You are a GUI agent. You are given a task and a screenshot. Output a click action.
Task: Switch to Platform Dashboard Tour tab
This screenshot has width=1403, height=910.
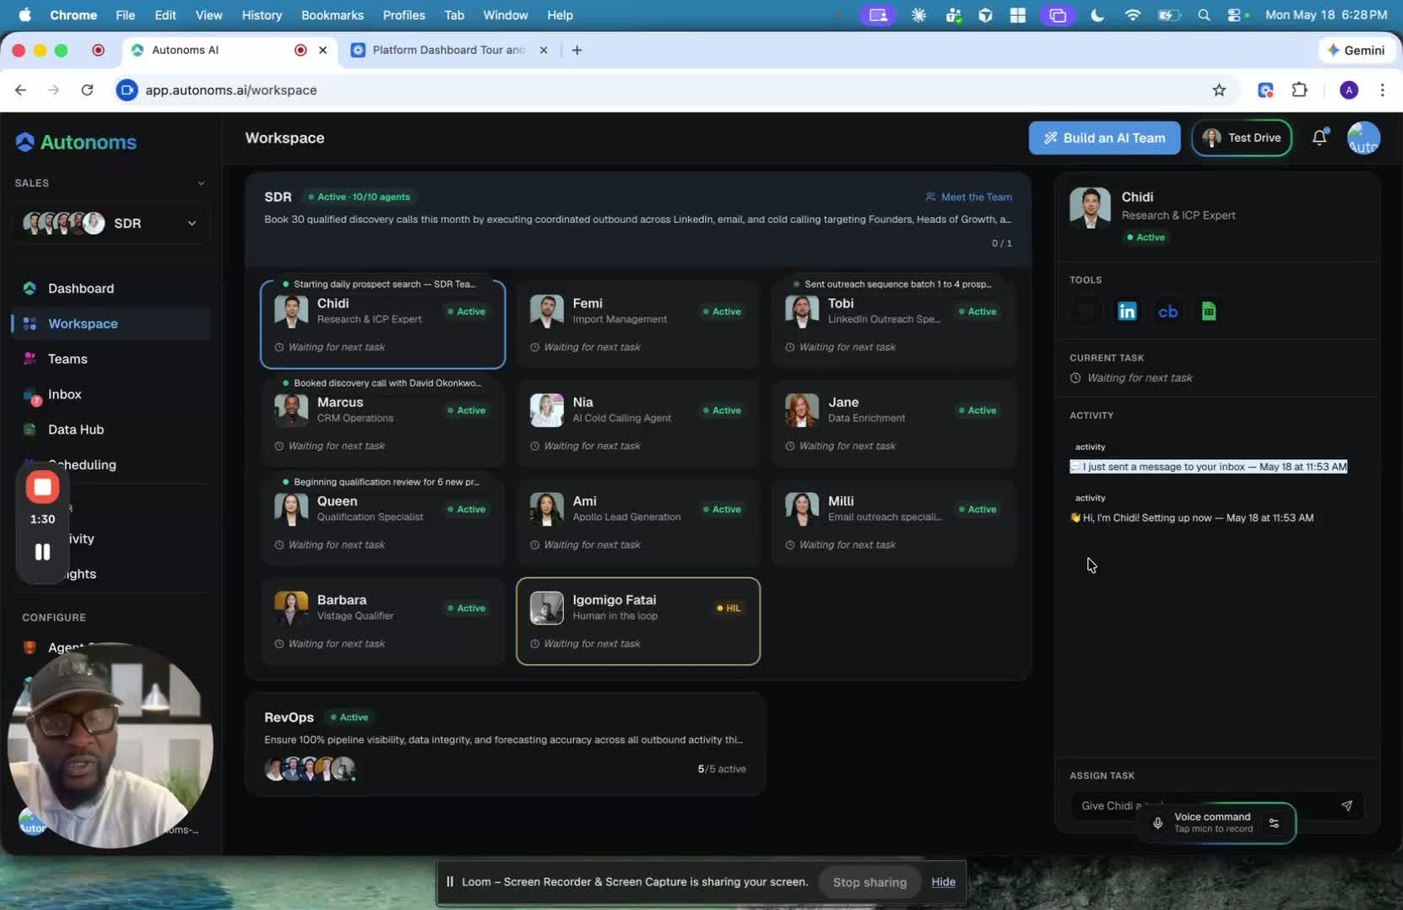448,50
